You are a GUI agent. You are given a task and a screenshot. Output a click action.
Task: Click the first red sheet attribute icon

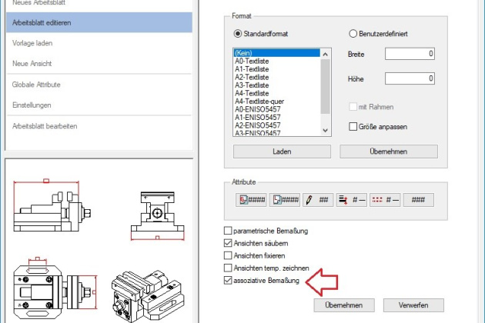coord(253,200)
